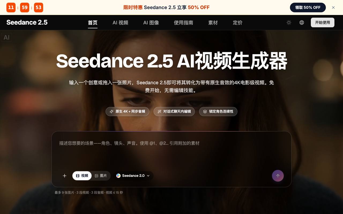Click the plus icon to attach assets
The height and width of the screenshot is (214, 343).
point(65,176)
